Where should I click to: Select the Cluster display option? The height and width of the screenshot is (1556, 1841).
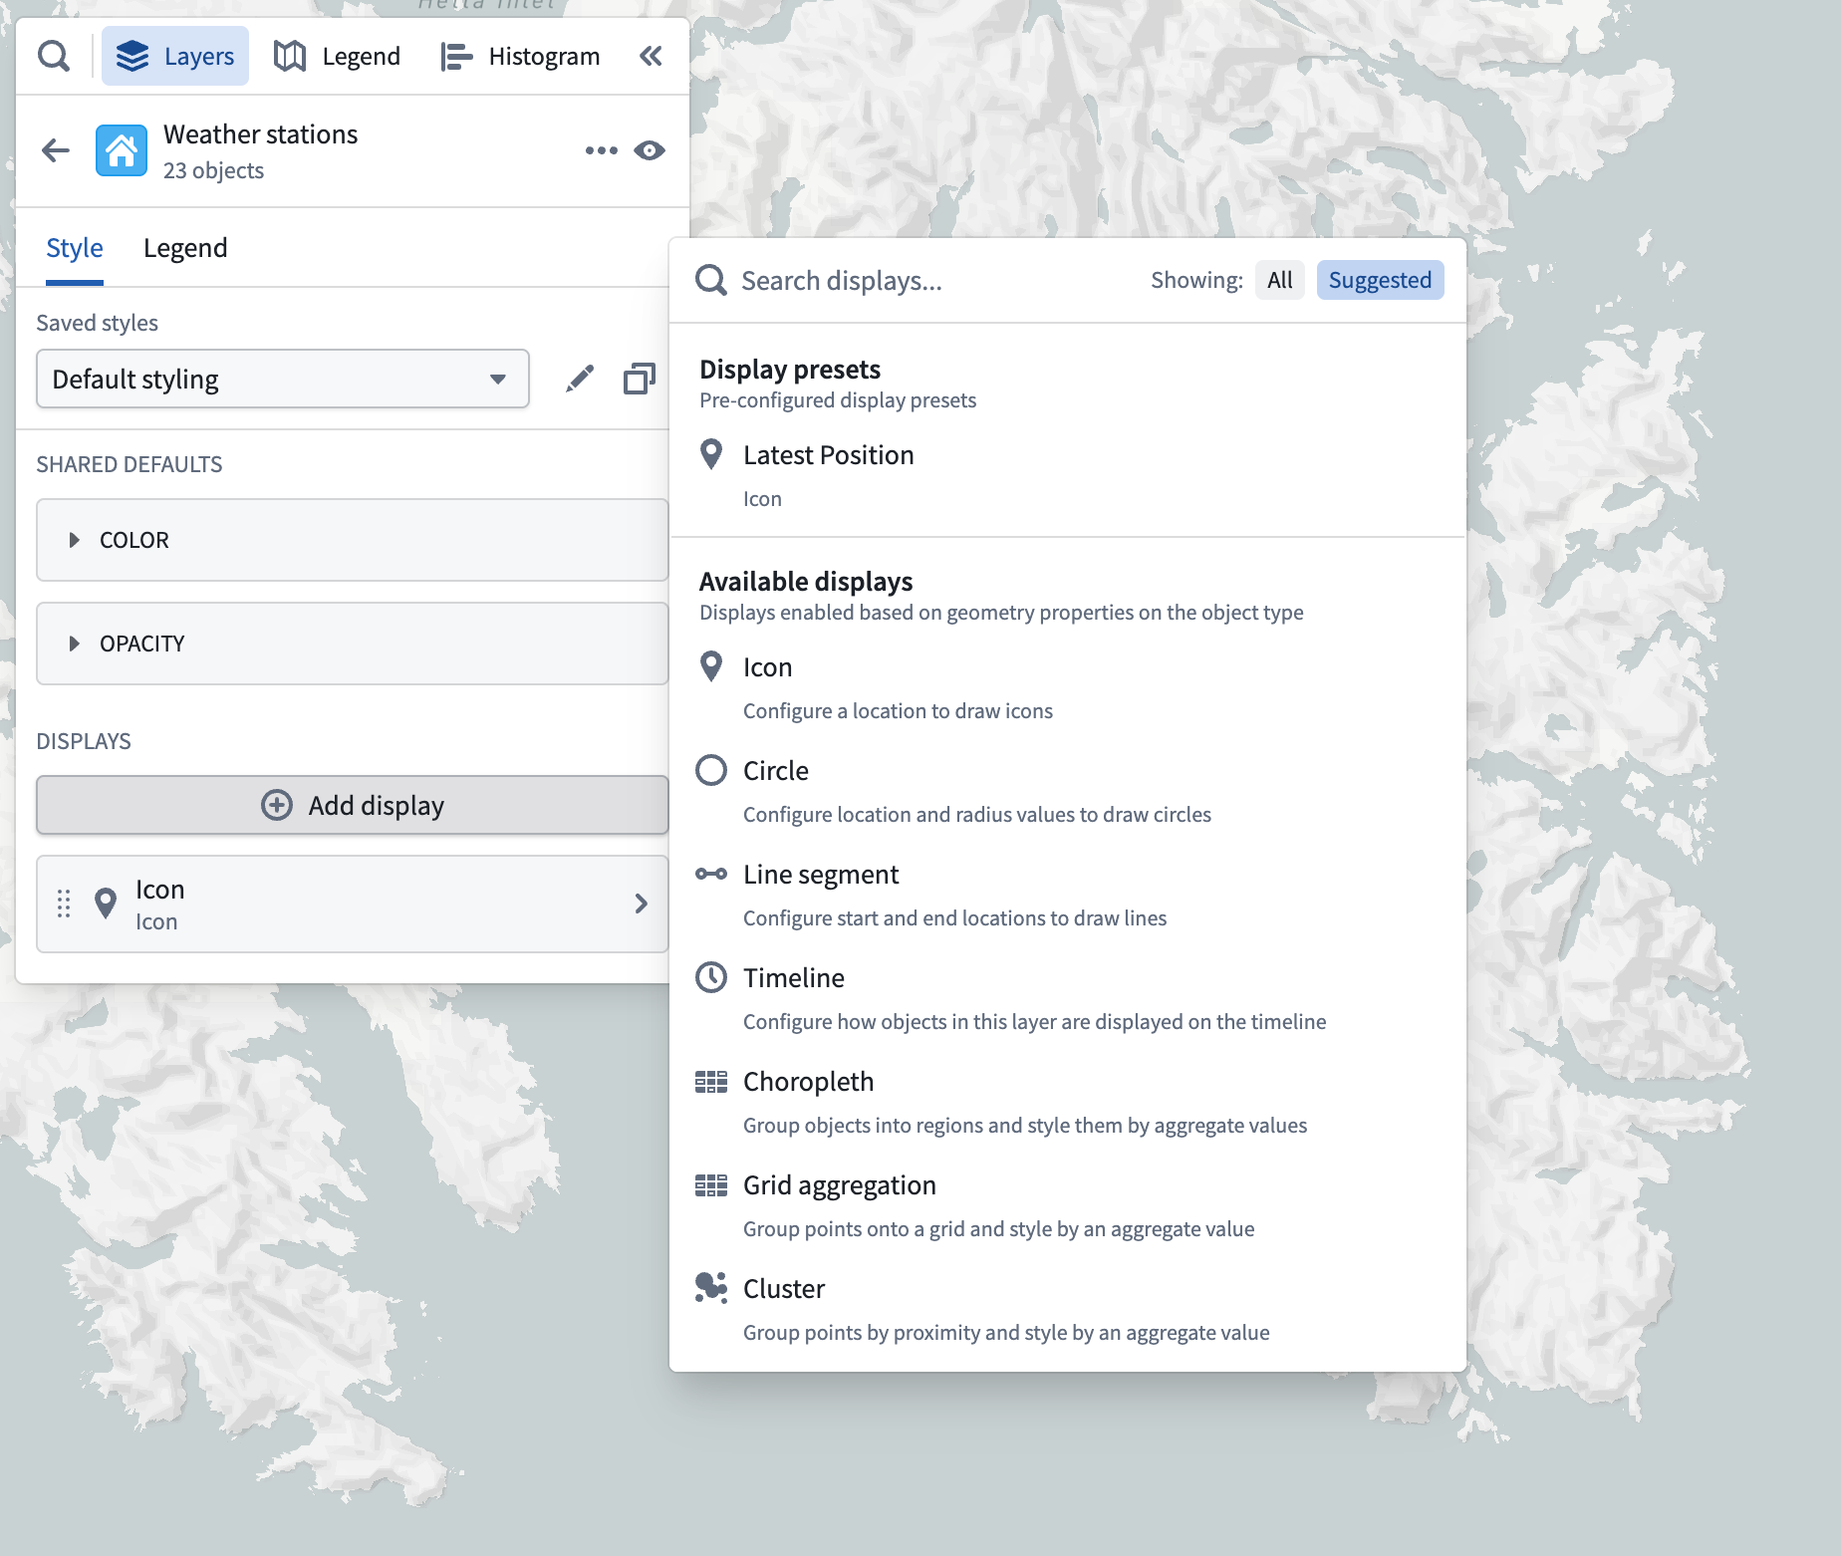[x=784, y=1288]
